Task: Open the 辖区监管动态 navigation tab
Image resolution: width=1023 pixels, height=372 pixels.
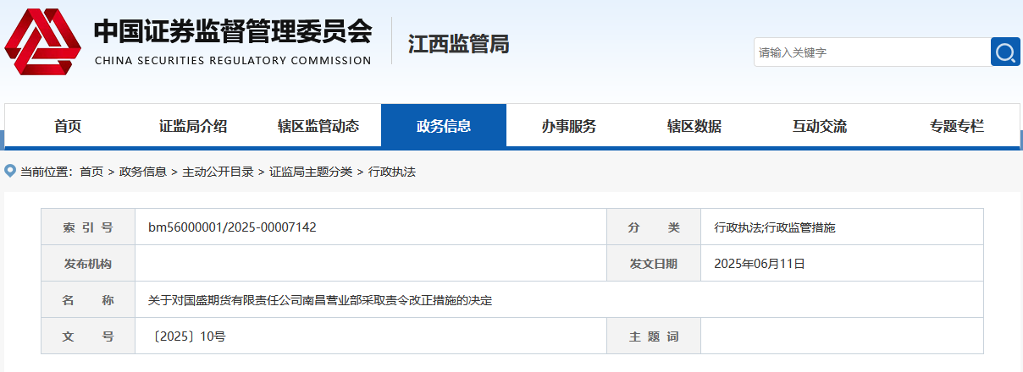Action: pos(318,127)
